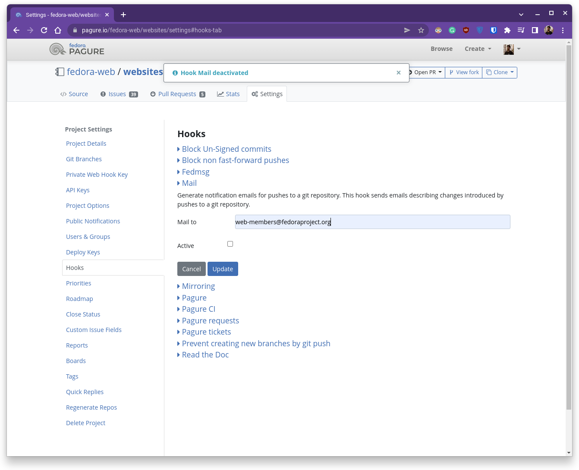Toggle the browser side panel
Viewport: 579px width, 470px height.
[535, 30]
